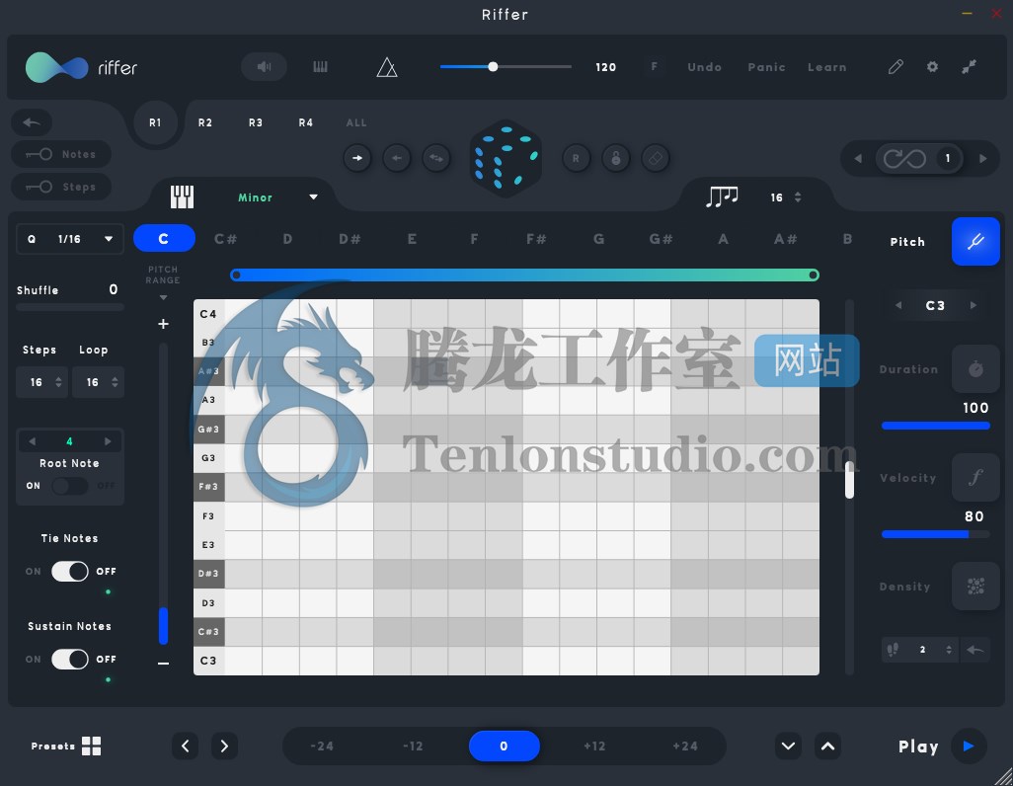
Task: Open the settings gear
Action: point(932,66)
